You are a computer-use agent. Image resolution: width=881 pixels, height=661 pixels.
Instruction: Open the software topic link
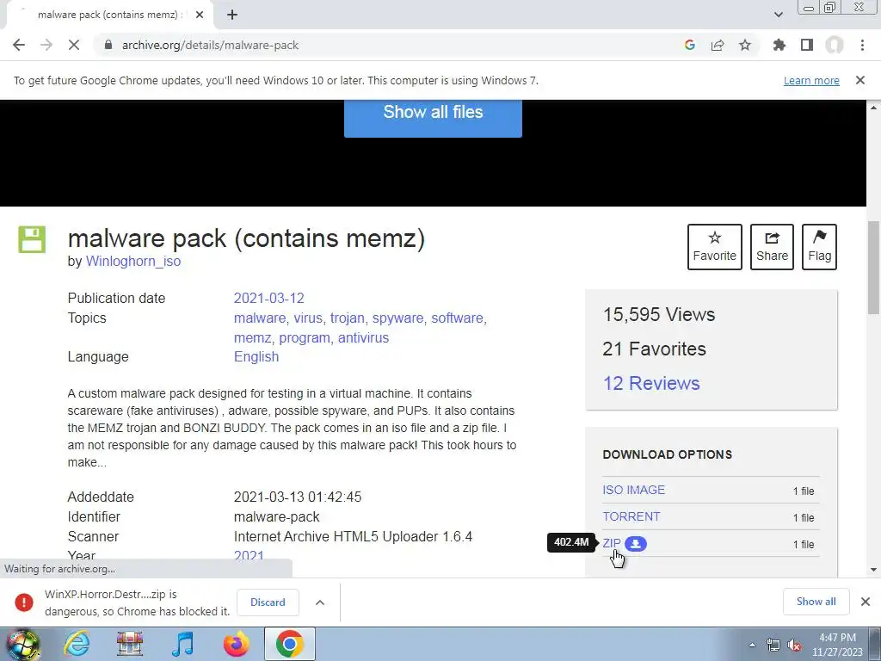click(457, 318)
